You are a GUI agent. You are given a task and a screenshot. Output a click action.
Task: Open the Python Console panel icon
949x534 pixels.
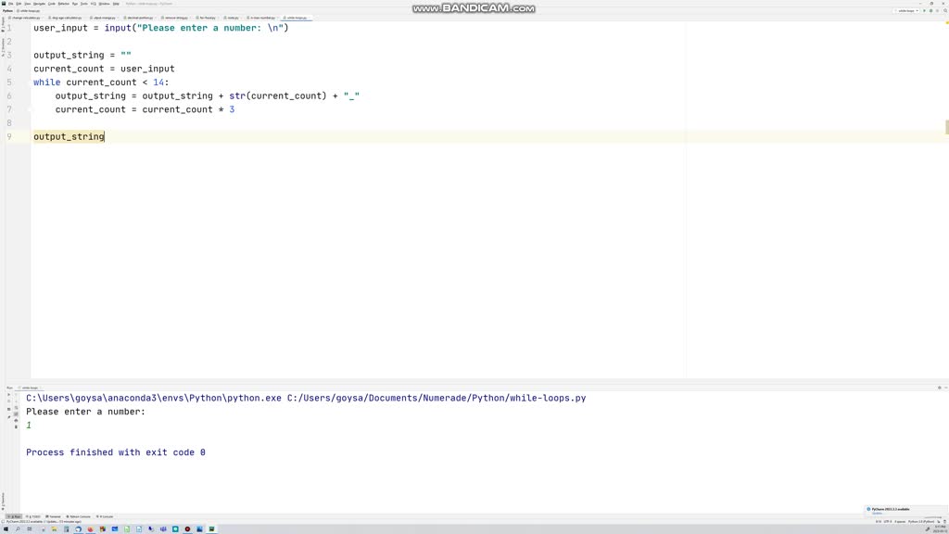click(74, 515)
